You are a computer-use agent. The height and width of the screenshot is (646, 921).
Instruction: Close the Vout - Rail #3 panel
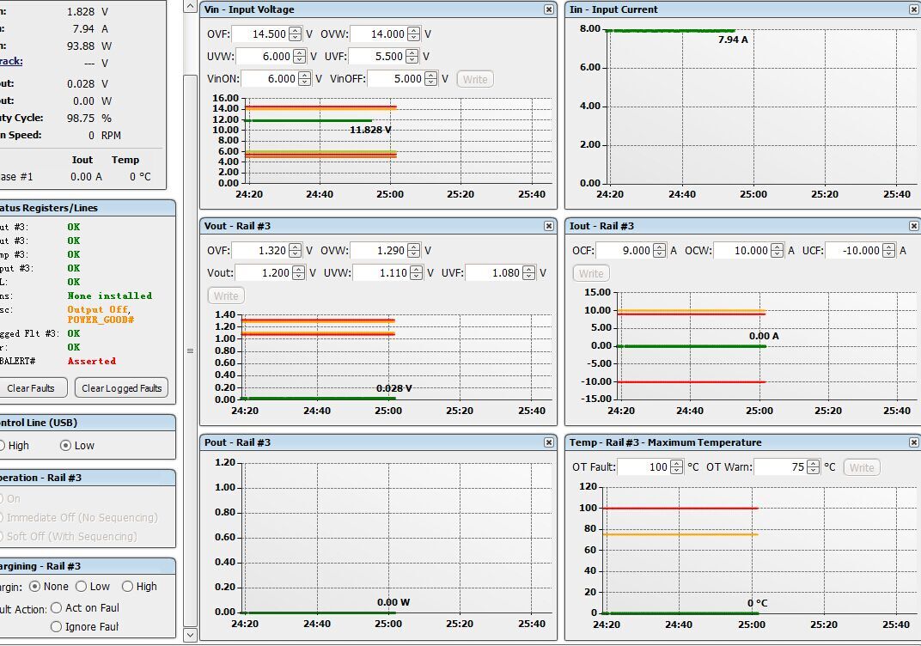(x=549, y=226)
